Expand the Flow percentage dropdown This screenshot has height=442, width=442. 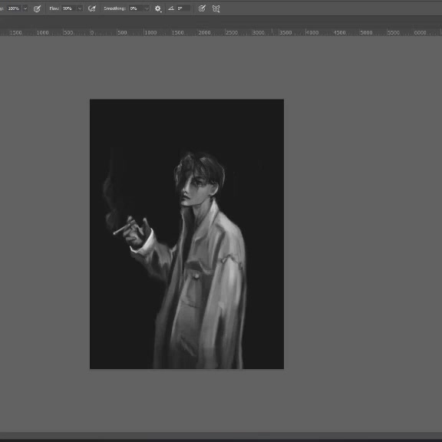pyautogui.click(x=80, y=8)
